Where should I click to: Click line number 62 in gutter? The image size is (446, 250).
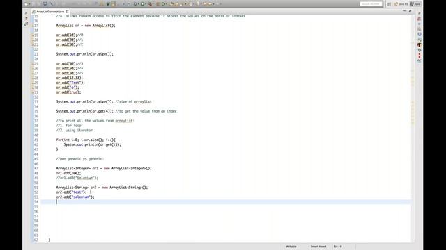[x=36, y=240]
